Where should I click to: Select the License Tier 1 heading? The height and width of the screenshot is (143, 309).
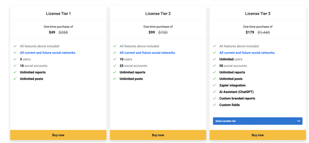click(58, 14)
